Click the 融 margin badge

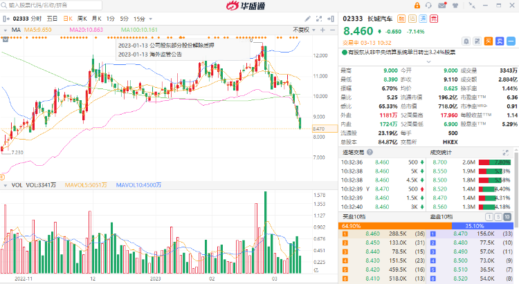point(401,19)
